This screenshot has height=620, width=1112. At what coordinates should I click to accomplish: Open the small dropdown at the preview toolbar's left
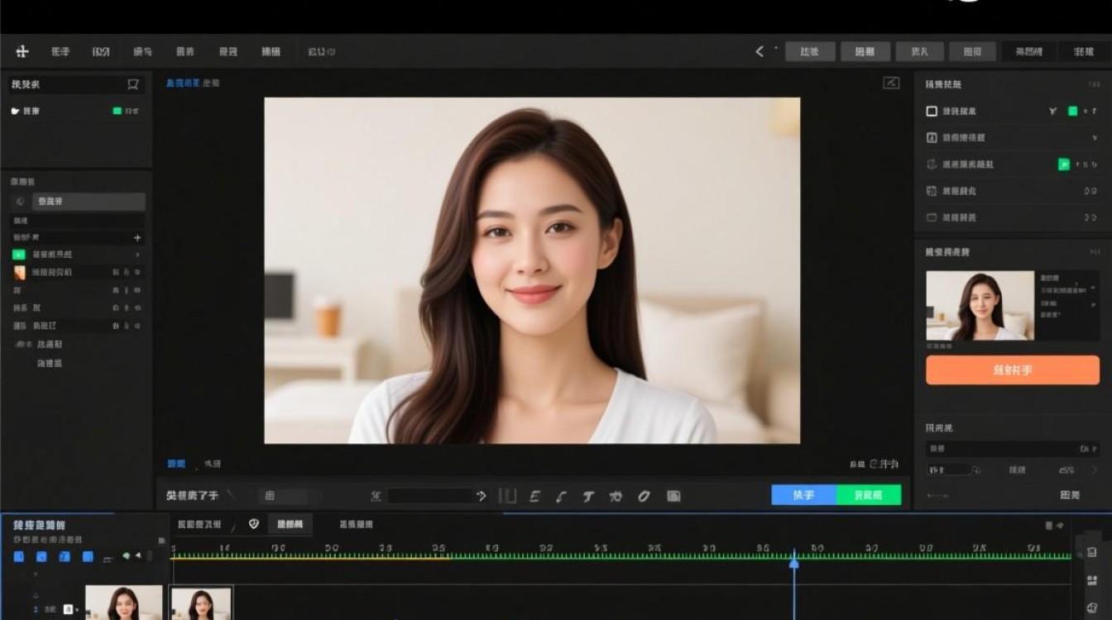(x=282, y=496)
